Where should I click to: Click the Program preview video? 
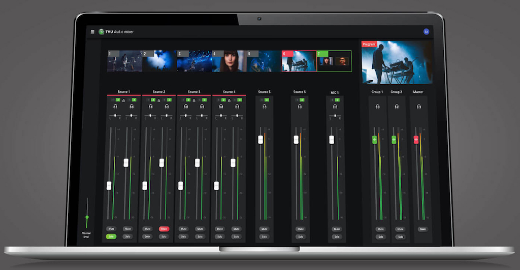point(397,62)
